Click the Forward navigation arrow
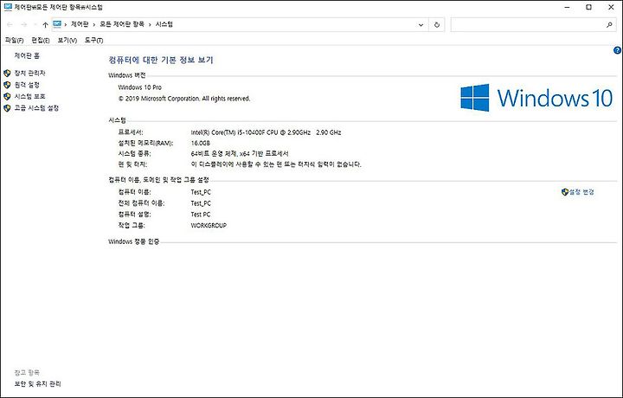The width and height of the screenshot is (623, 398). coord(24,24)
